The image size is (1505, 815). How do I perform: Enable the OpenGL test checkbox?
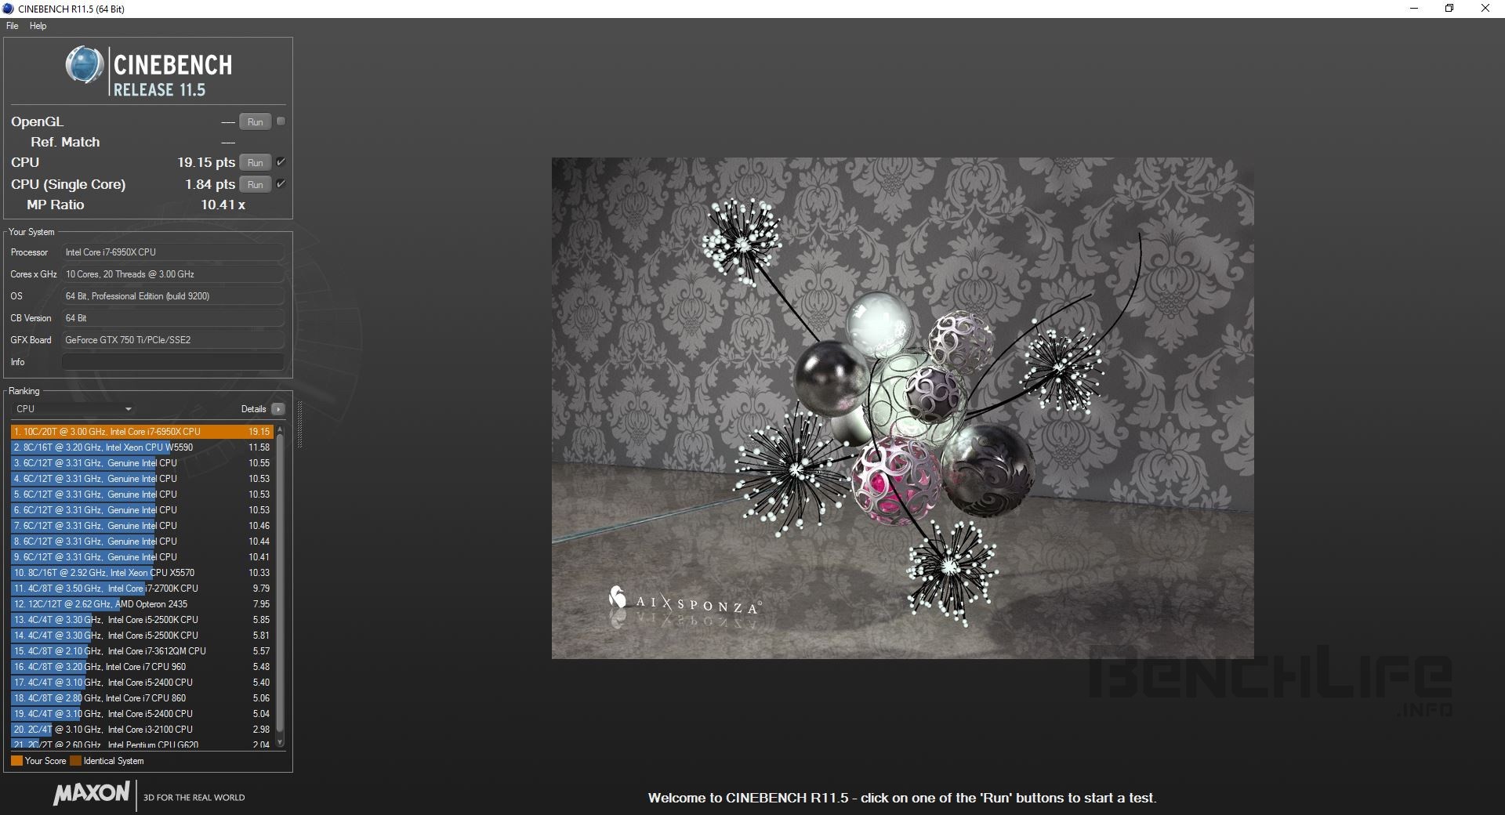pos(281,121)
